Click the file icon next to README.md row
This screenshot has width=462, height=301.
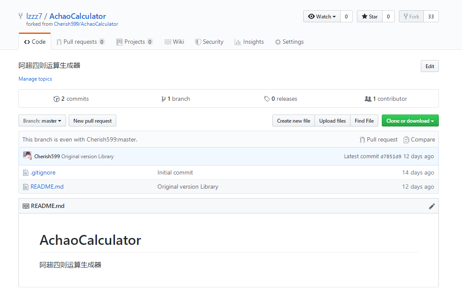26,187
